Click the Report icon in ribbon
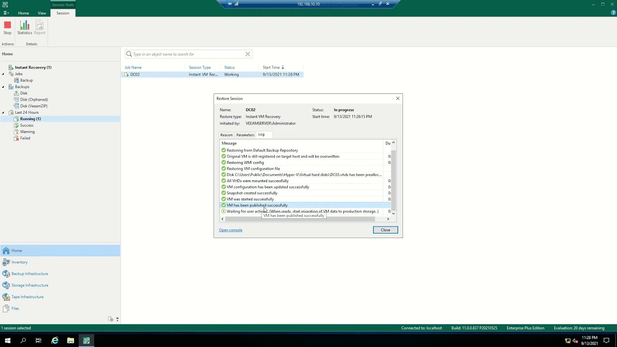The height and width of the screenshot is (347, 617). 40,27
